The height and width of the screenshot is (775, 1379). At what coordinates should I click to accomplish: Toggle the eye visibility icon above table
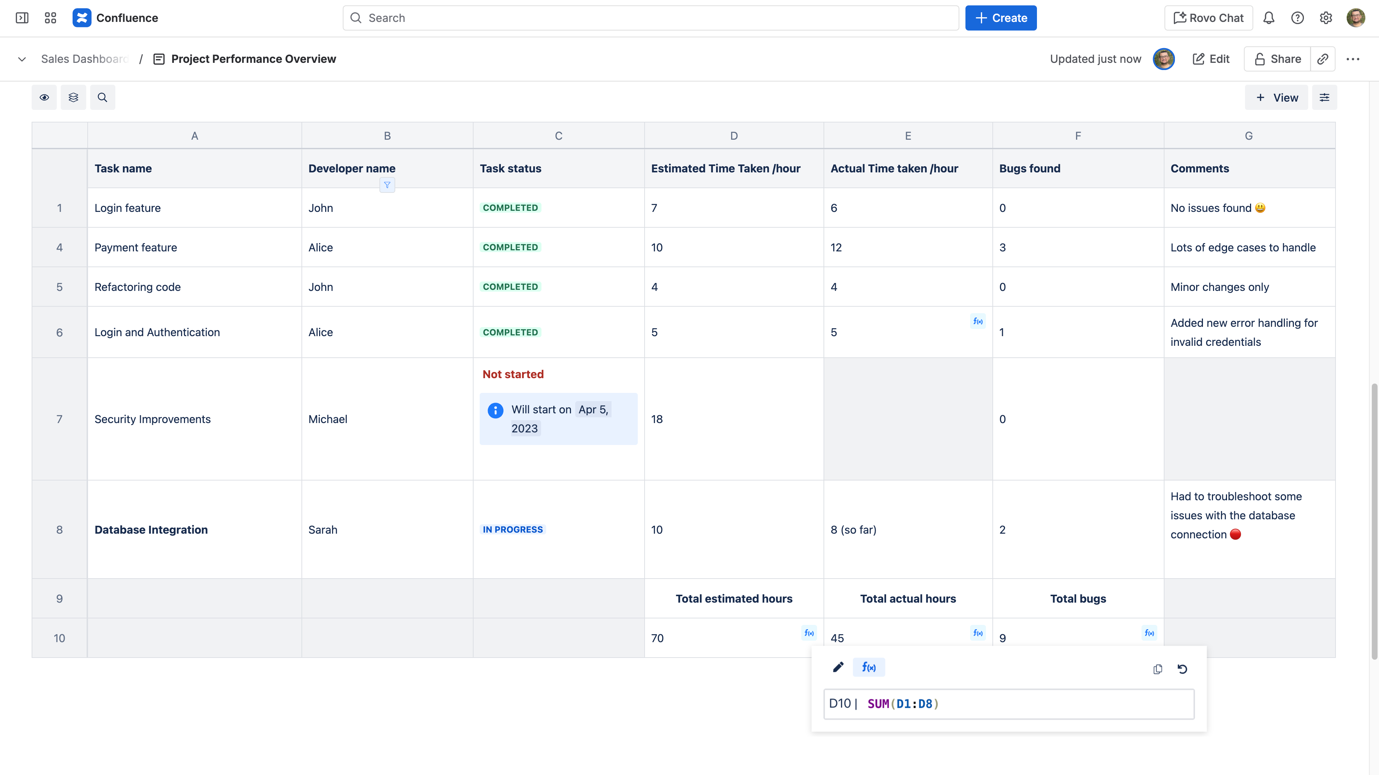[x=44, y=97]
